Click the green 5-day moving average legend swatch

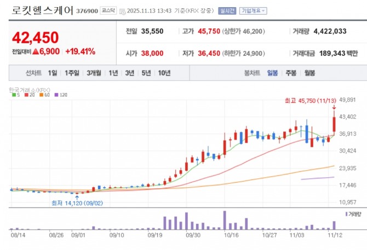point(14,95)
